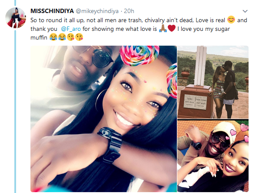Open the heart-filter selfie photo
Viewport: 259px width, 193px height.
point(213,156)
